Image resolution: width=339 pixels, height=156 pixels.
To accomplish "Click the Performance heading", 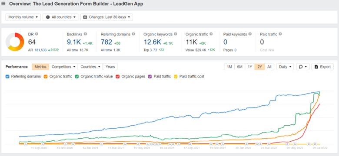I will [17, 67].
